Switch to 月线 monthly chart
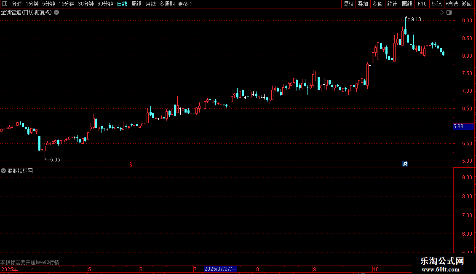 (150, 4)
